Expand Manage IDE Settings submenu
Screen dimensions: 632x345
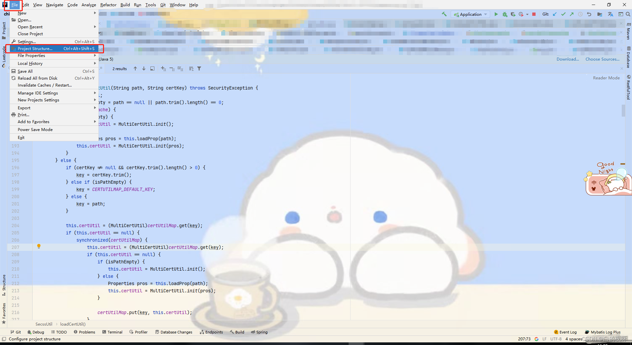54,93
